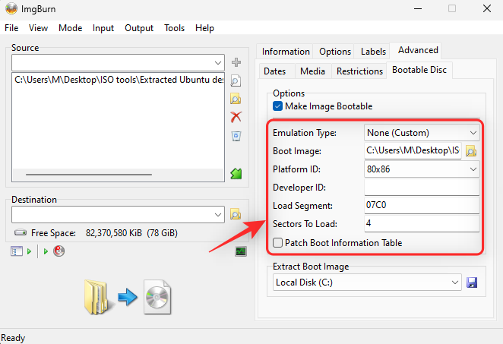The width and height of the screenshot is (503, 344).
Task: Open the Destination dropdown list
Action: 218,214
